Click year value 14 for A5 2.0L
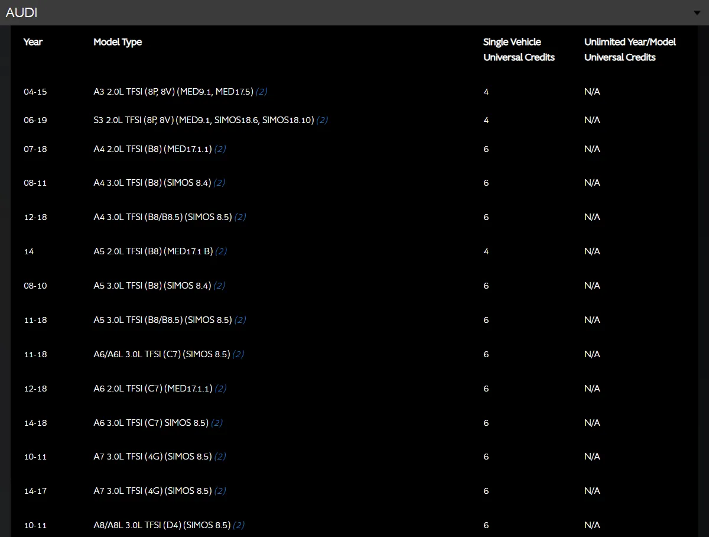The height and width of the screenshot is (537, 709). [x=29, y=251]
